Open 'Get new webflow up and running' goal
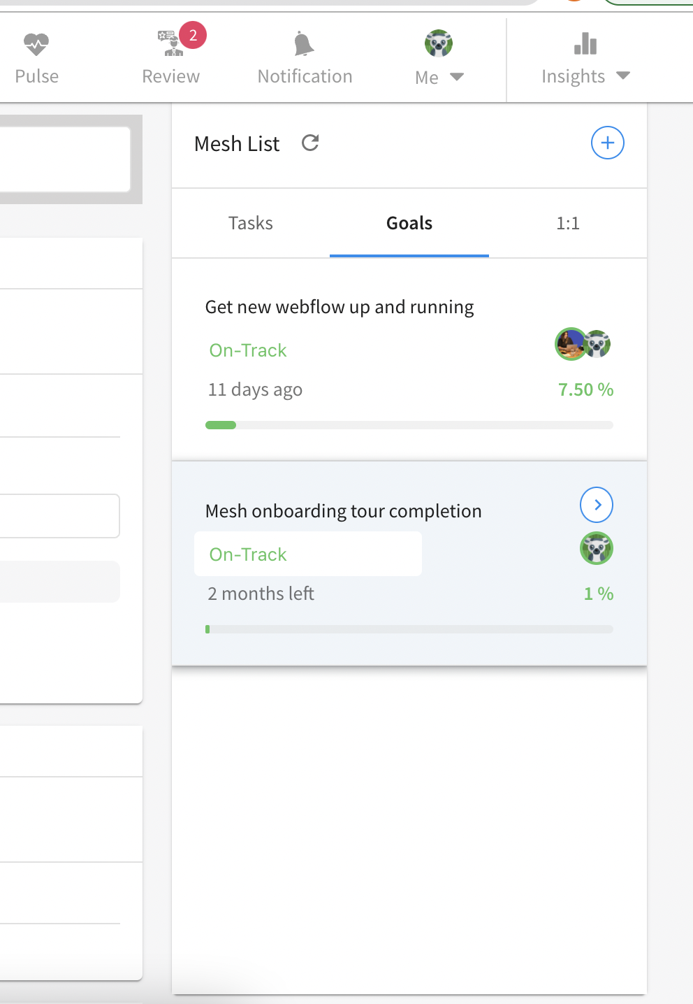The width and height of the screenshot is (693, 1004). tap(340, 307)
